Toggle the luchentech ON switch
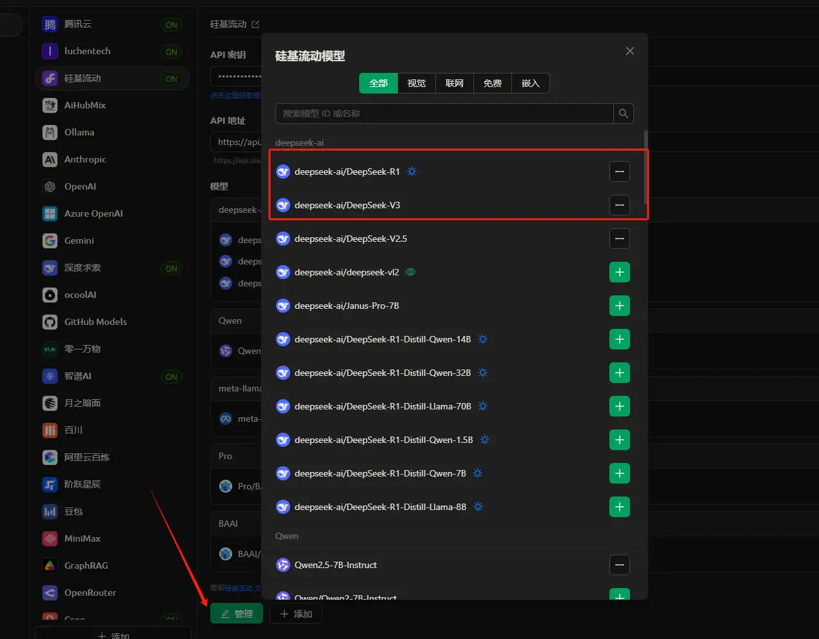This screenshot has width=819, height=639. coord(171,51)
